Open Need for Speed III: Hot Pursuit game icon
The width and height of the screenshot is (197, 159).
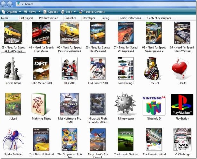point(13,33)
